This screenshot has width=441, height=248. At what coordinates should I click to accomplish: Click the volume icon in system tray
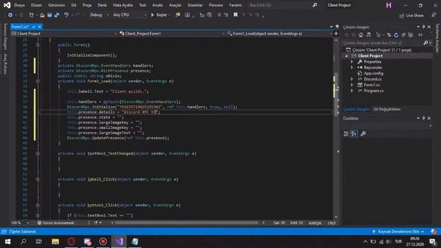click(x=389, y=242)
